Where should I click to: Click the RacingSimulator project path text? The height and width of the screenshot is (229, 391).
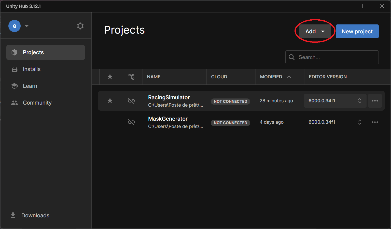pos(176,105)
